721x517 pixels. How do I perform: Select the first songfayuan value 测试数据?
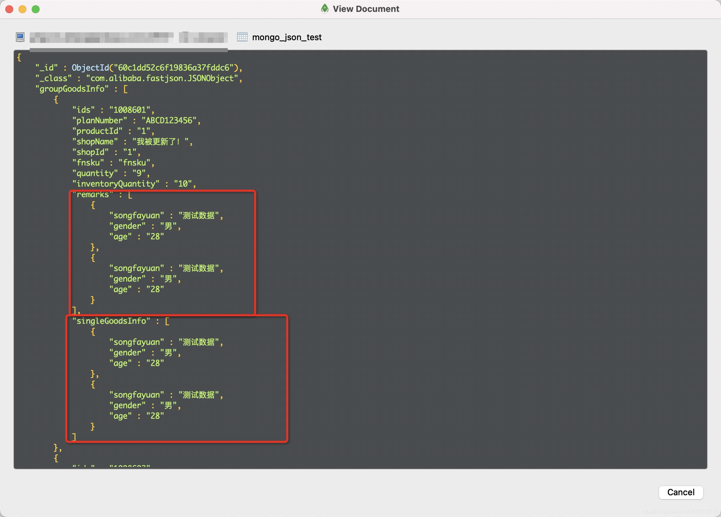coord(199,215)
